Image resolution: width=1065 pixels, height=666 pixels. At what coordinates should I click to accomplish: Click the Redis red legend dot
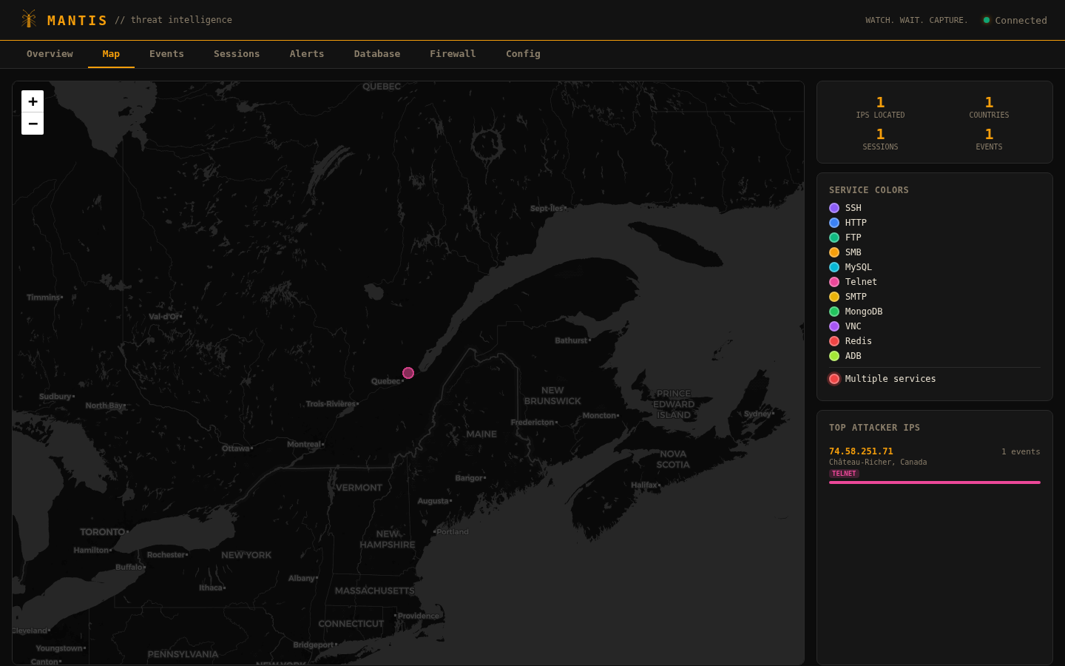coord(834,341)
